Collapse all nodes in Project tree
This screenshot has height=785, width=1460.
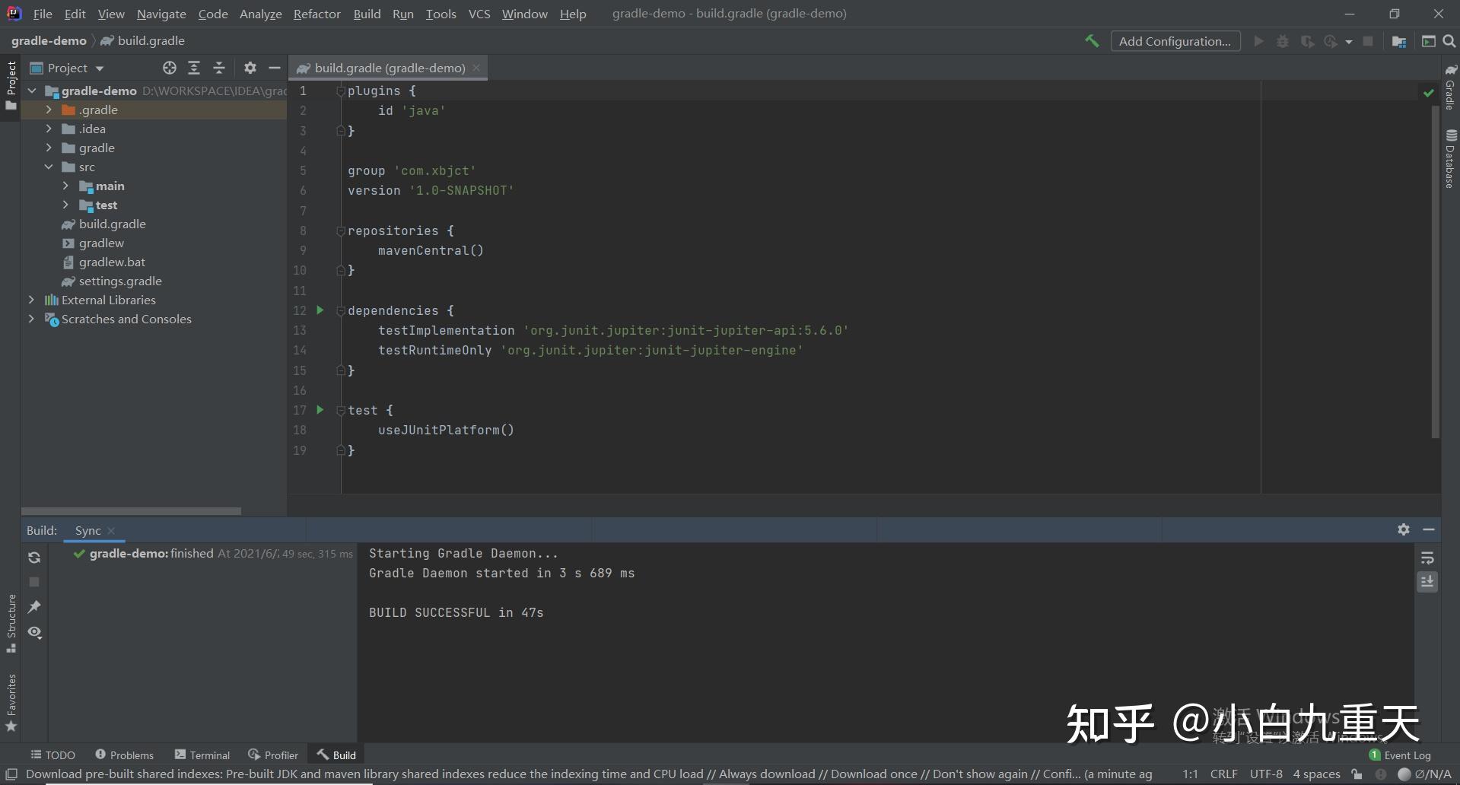point(219,68)
